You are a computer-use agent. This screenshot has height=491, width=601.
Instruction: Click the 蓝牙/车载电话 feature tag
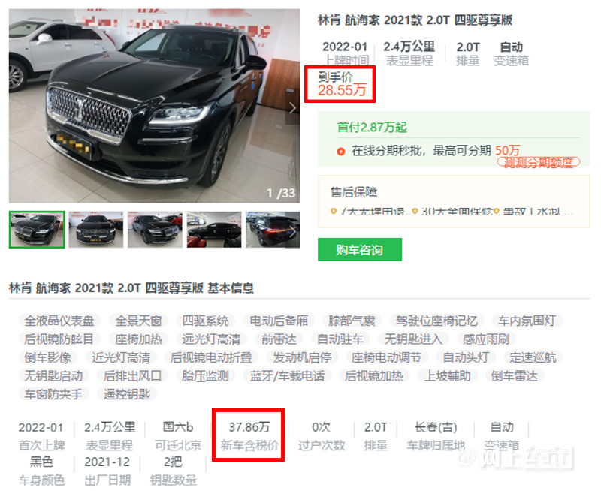click(x=287, y=375)
